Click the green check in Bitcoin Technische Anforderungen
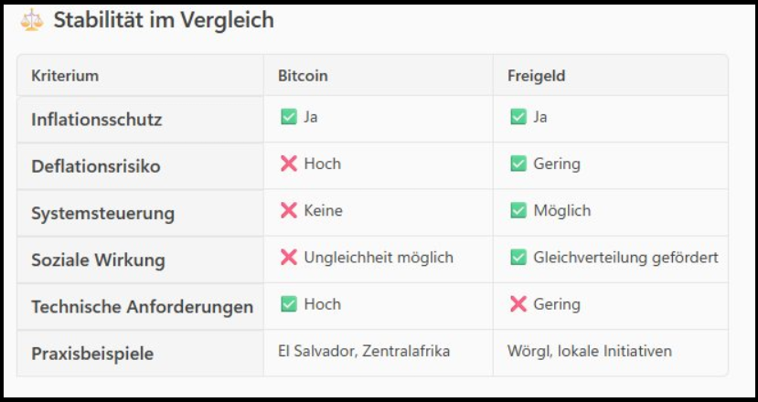 click(x=289, y=304)
